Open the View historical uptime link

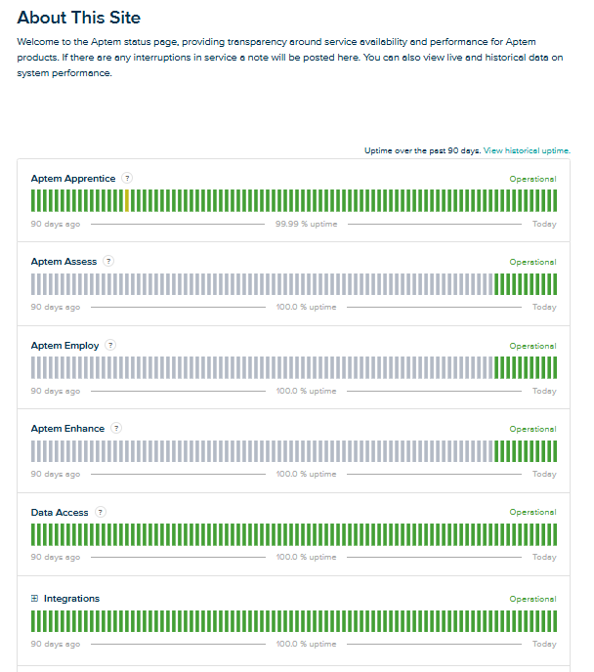click(x=527, y=150)
